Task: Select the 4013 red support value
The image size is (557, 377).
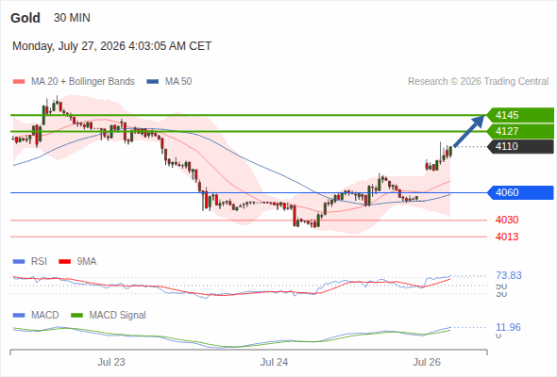Action: 507,237
